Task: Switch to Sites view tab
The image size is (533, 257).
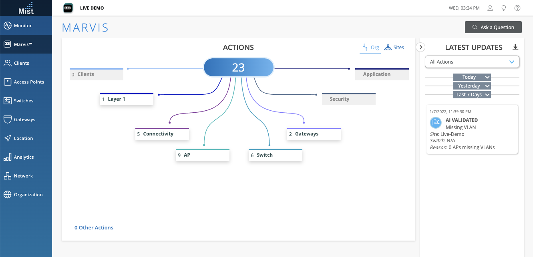Action: (x=394, y=47)
